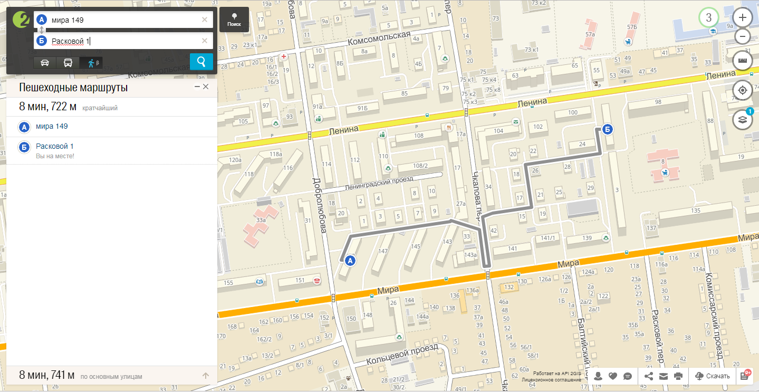This screenshot has height=392, width=759.
Task: Click building 98 on the map
Action: [x=658, y=102]
